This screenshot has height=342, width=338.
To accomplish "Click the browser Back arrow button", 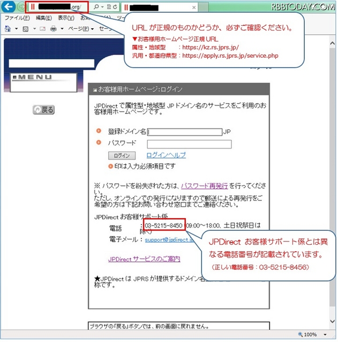I will 9,6.
